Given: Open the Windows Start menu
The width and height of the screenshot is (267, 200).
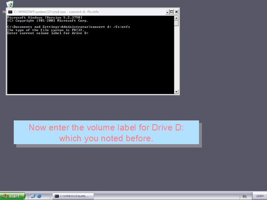Looking at the screenshot, I should [x=11, y=196].
